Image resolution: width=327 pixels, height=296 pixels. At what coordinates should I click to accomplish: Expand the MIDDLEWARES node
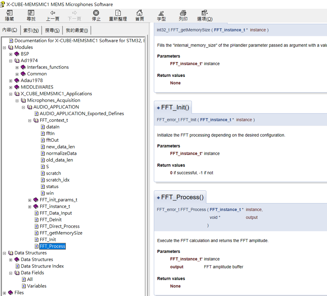(10, 88)
